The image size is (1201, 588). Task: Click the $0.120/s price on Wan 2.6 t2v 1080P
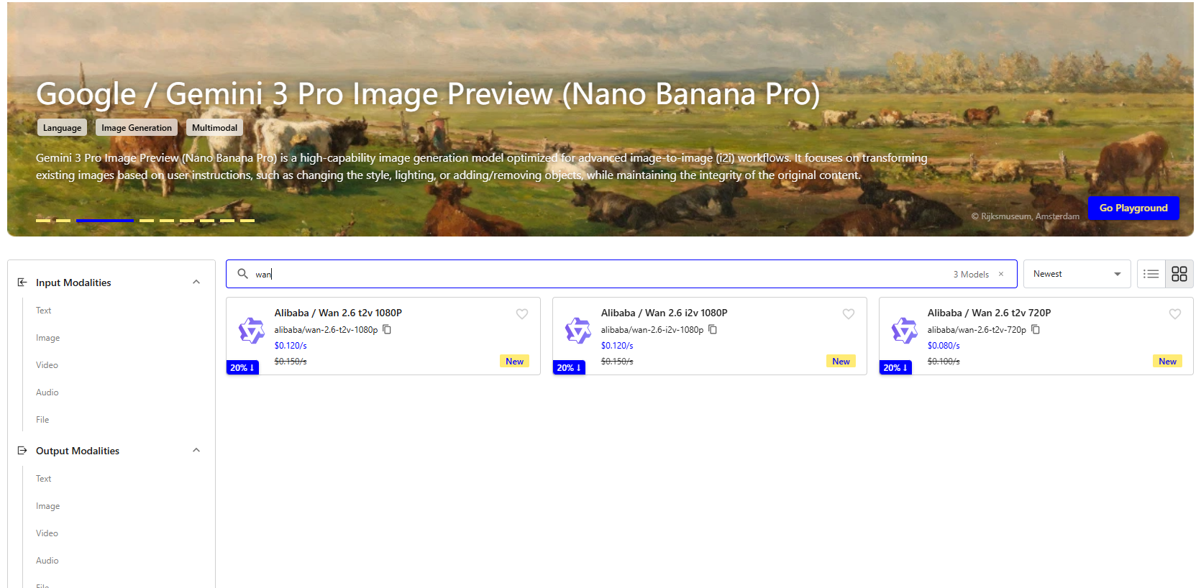coord(291,346)
